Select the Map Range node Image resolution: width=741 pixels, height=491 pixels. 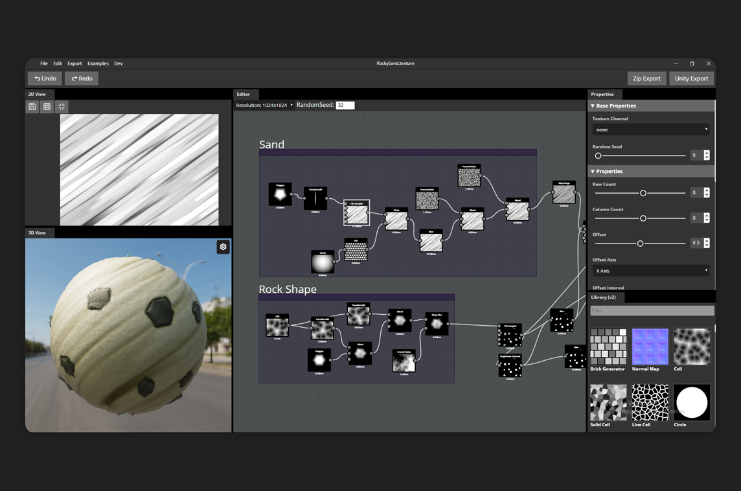pyautogui.click(x=564, y=193)
